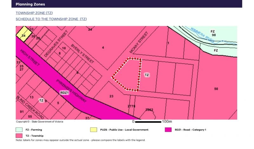This screenshot has height=149, width=254.
Task: Click the parcel numbered 23
Action: point(111,96)
